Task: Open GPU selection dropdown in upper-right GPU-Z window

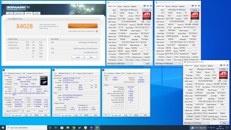Action: [168, 64]
